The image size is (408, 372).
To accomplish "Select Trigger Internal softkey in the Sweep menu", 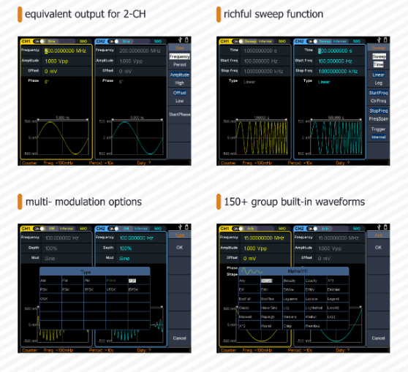I will click(378, 133).
